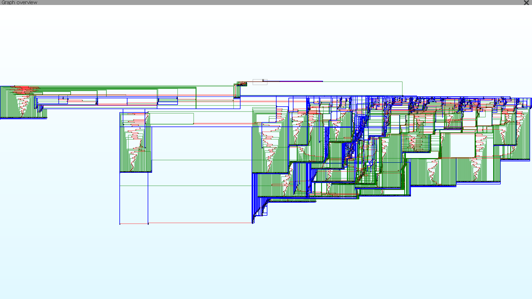Click the thick blue-red horizontal edge near top
532x299 pixels.
click(x=299, y=81)
